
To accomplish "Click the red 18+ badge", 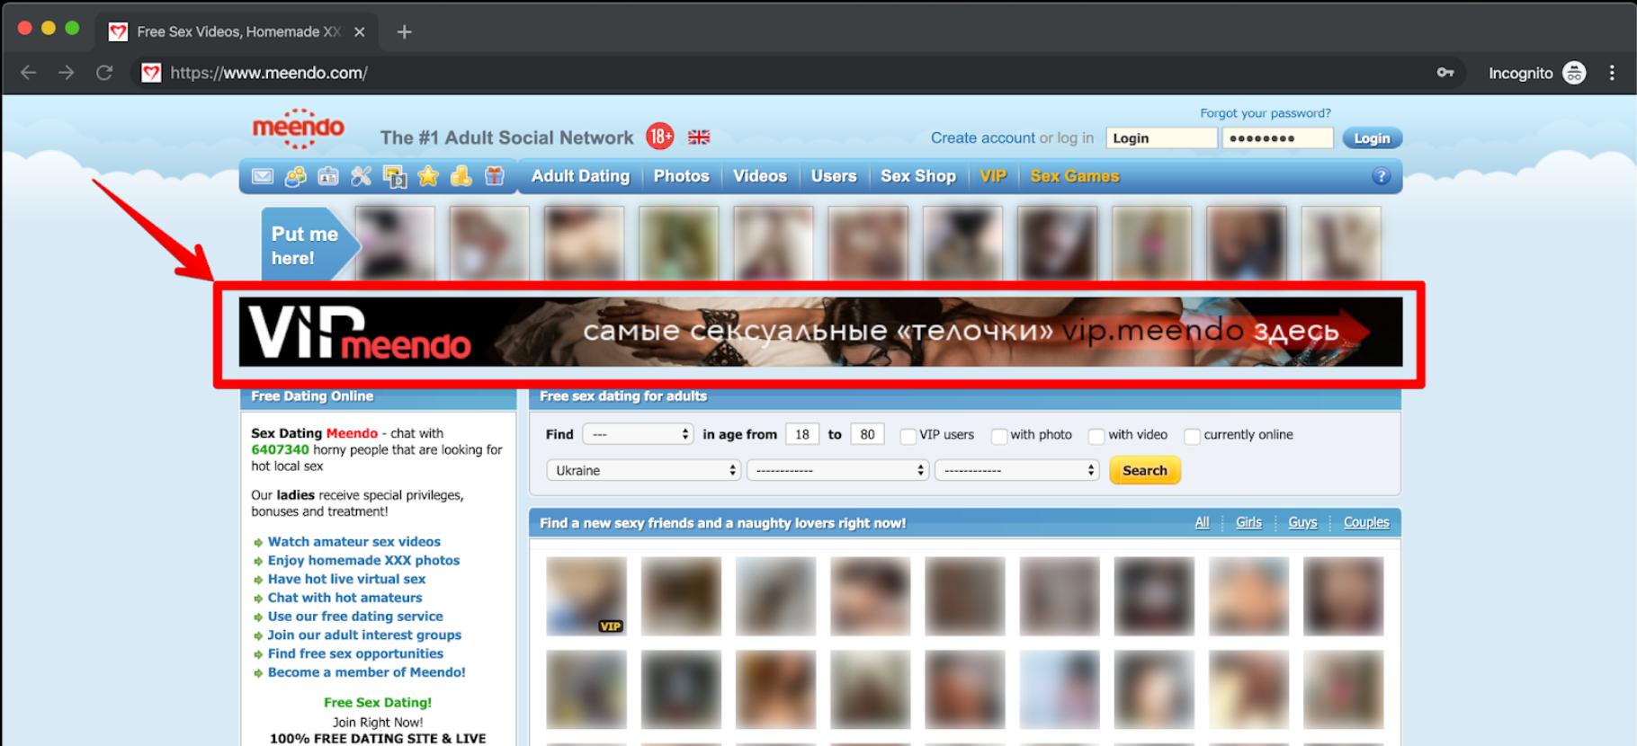I will click(660, 137).
